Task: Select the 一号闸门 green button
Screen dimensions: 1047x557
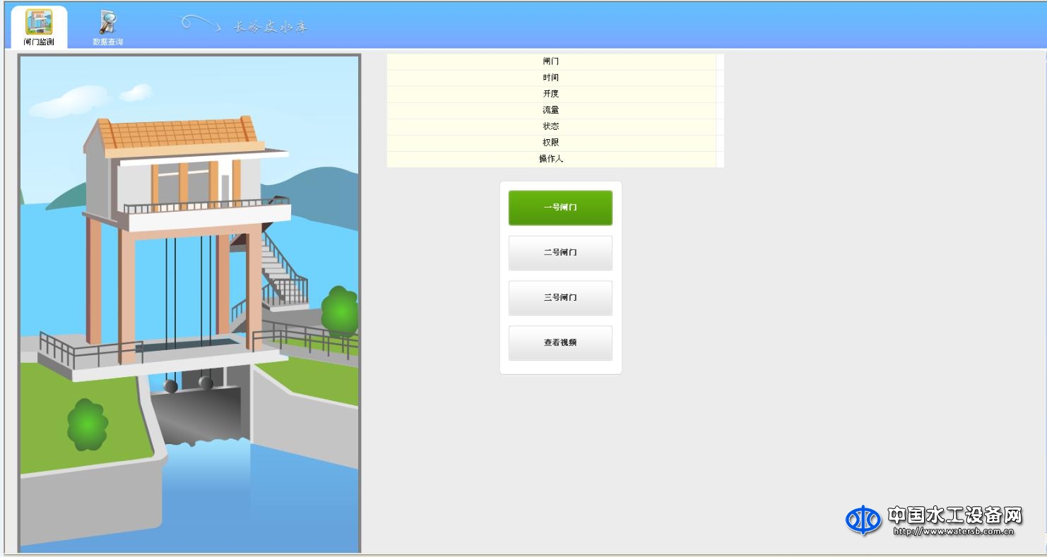Action: 560,208
